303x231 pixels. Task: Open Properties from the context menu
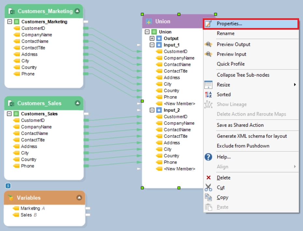coord(251,24)
